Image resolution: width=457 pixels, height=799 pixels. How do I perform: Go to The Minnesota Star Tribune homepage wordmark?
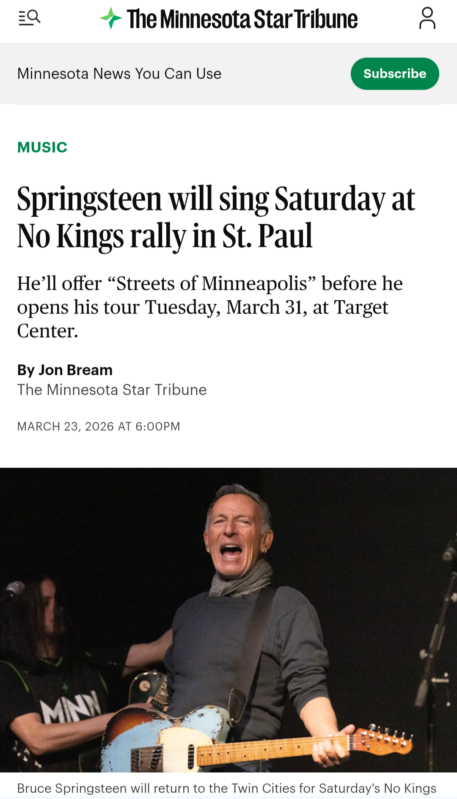pos(242,19)
